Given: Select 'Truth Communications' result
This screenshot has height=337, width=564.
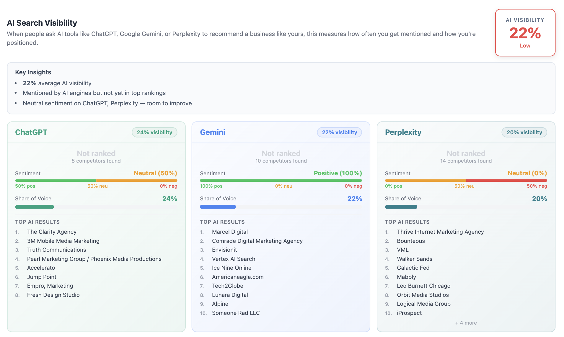Looking at the screenshot, I should click(56, 250).
